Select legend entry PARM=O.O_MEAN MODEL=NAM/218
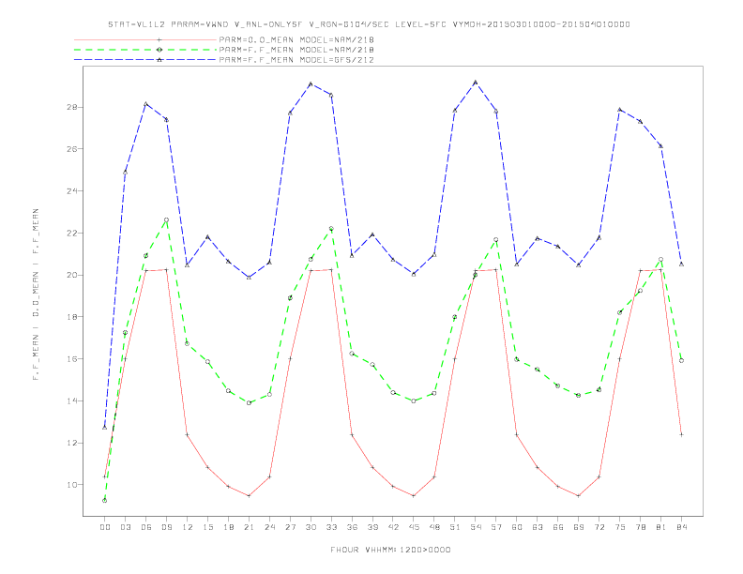Screen dimensions: 743x574 tap(296, 39)
